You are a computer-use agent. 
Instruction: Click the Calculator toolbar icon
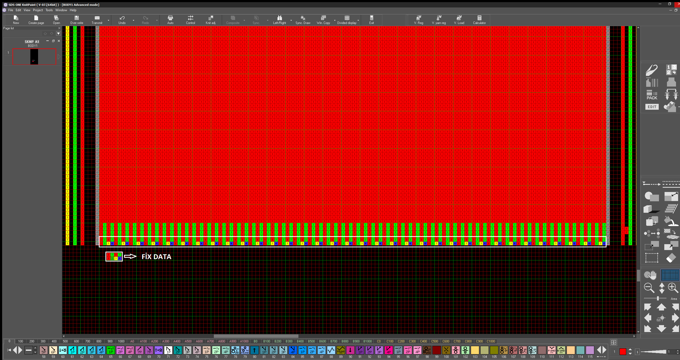pos(479,20)
